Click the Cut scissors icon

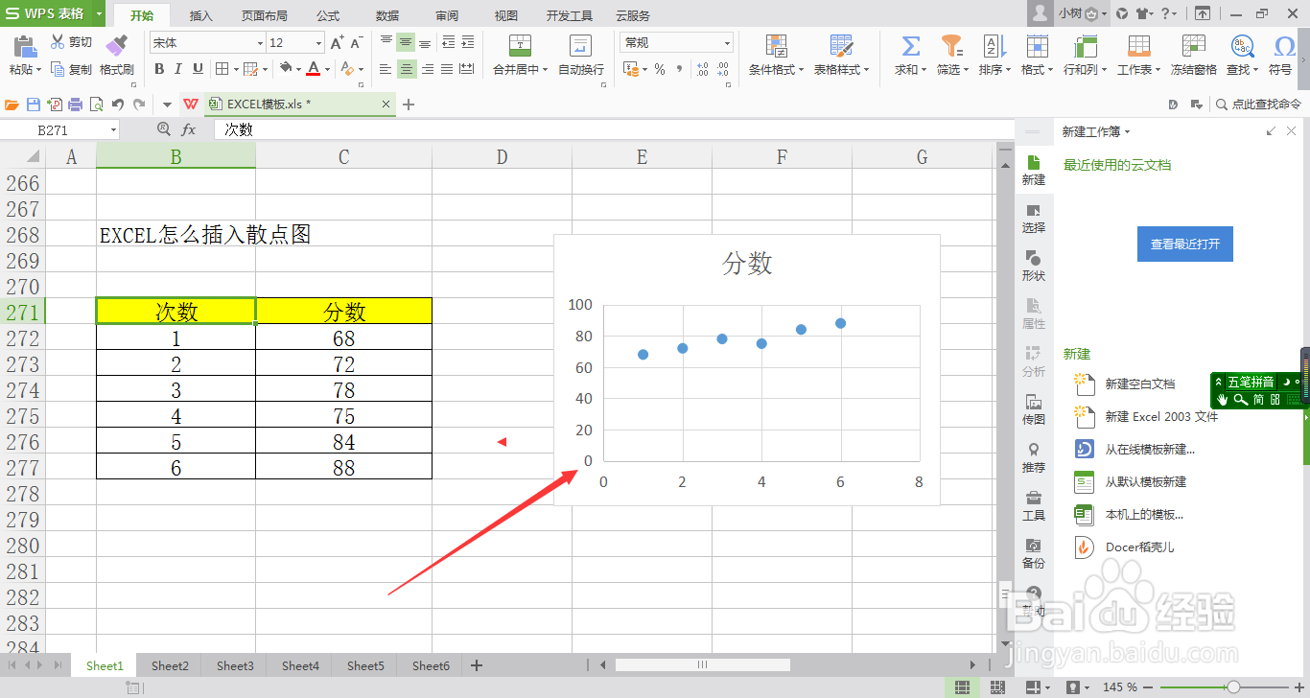[x=58, y=42]
